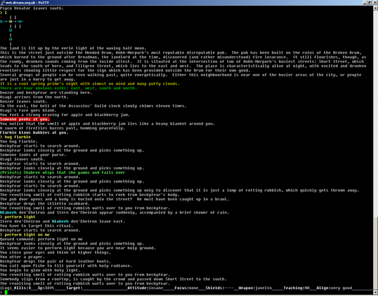
Task: Open the PuTTY system menu icon
Action: tap(2, 2)
